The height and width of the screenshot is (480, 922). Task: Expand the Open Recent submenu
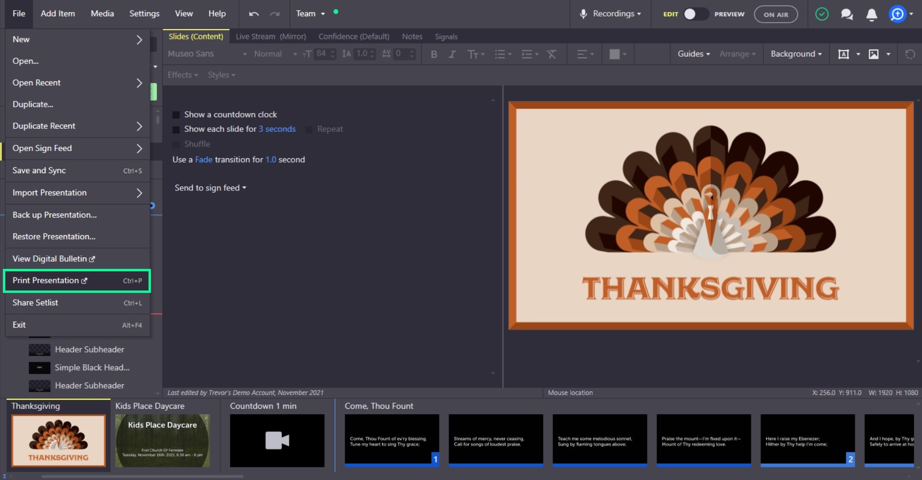77,83
